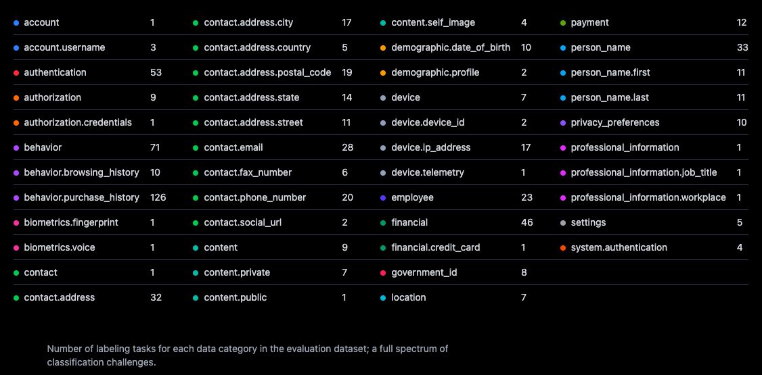Select the 'payment' category label

(589, 22)
